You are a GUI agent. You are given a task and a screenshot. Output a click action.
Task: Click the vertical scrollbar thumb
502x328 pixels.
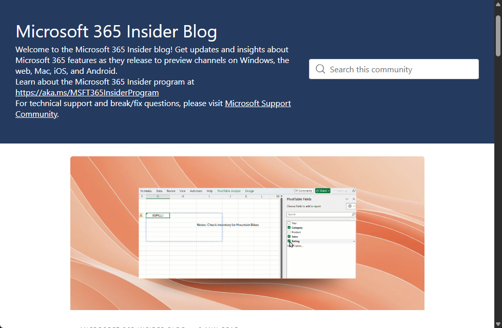pyautogui.click(x=498, y=36)
